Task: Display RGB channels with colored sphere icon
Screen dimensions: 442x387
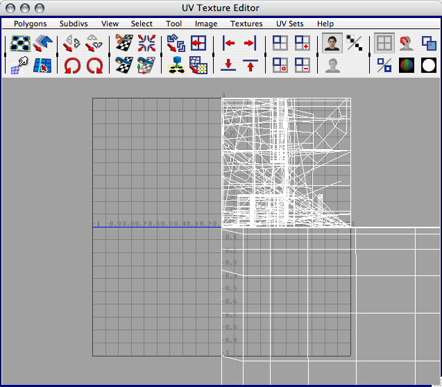Action: [407, 65]
